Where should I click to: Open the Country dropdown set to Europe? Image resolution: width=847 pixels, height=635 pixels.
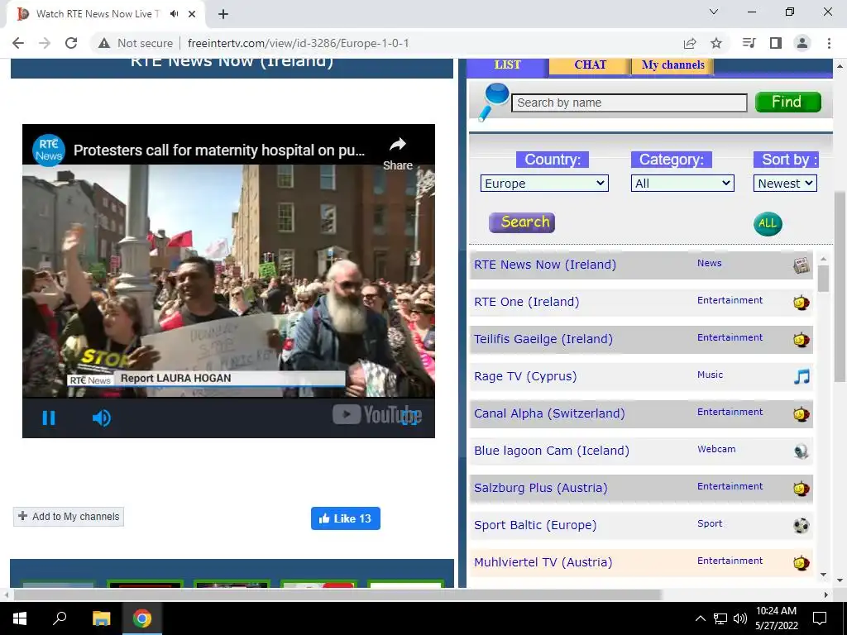pyautogui.click(x=544, y=183)
